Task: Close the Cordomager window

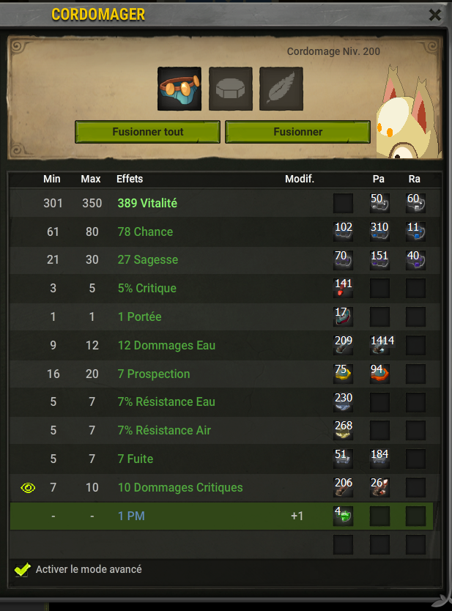Action: tap(435, 15)
